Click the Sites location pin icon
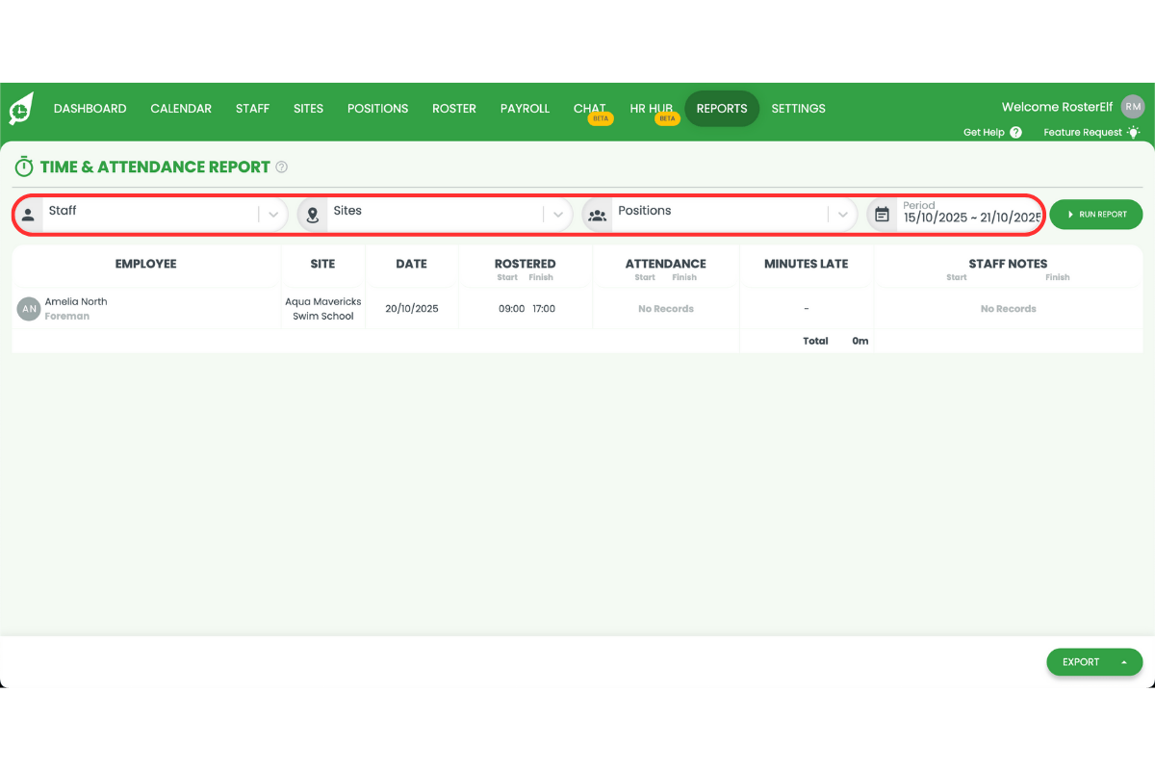This screenshot has height=770, width=1155. (x=312, y=214)
